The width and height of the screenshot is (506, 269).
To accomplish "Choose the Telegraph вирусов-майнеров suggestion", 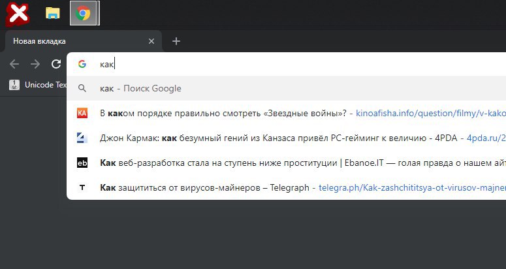I will [x=202, y=187].
